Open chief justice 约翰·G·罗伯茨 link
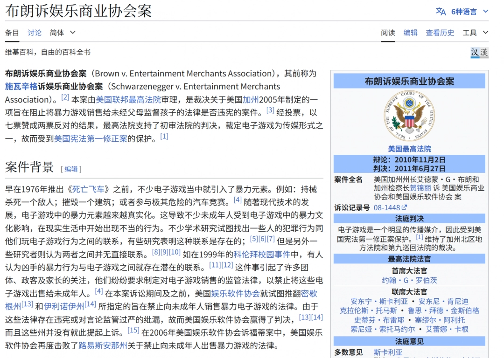504x358 pixels. pyautogui.click(x=410, y=280)
